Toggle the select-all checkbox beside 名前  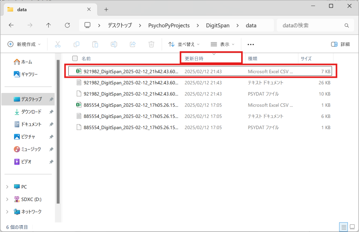(75, 59)
